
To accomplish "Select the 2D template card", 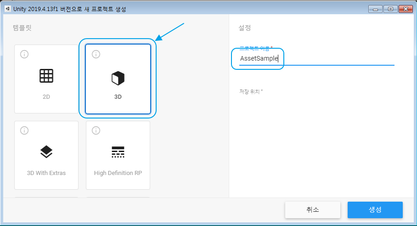I will click(46, 79).
